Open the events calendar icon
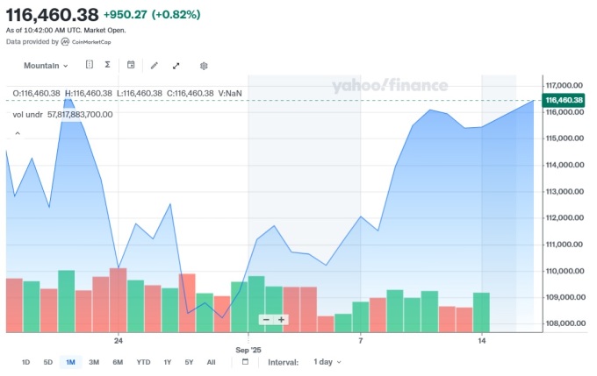This screenshot has width=597, height=376. (x=131, y=65)
